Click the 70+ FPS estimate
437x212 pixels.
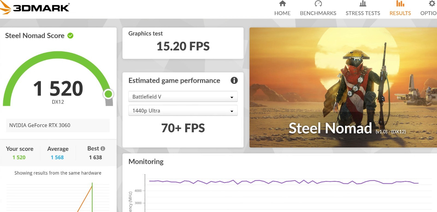click(183, 128)
